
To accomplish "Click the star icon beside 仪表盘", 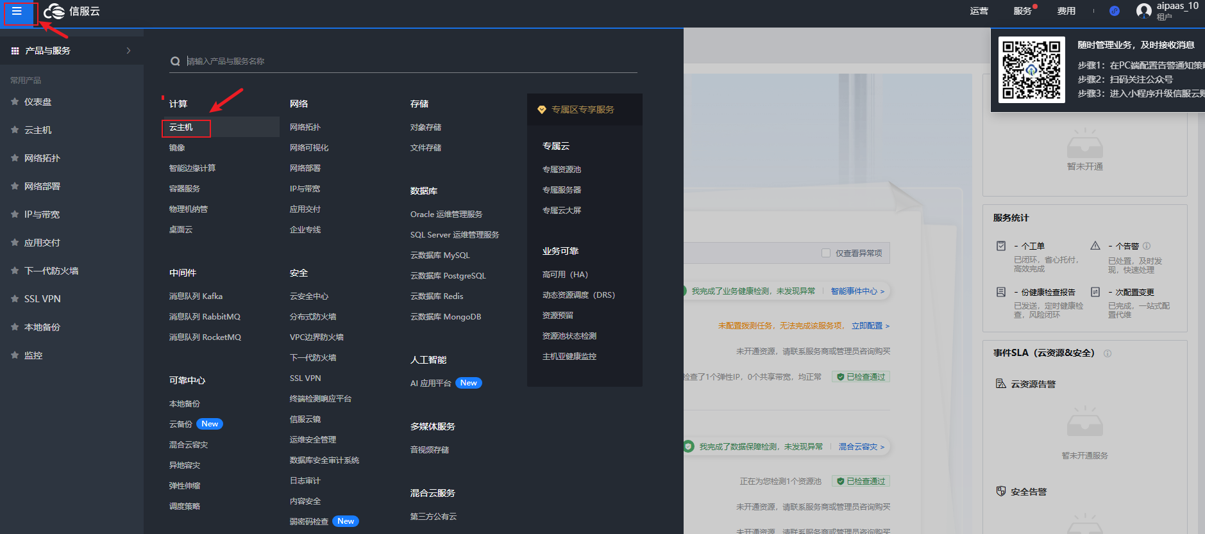I will click(x=15, y=102).
